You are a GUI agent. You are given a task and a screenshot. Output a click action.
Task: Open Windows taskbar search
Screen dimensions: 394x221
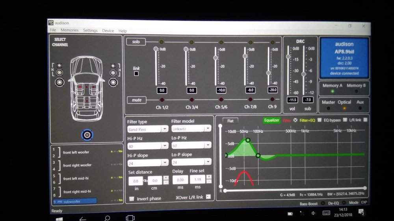(x=107, y=218)
